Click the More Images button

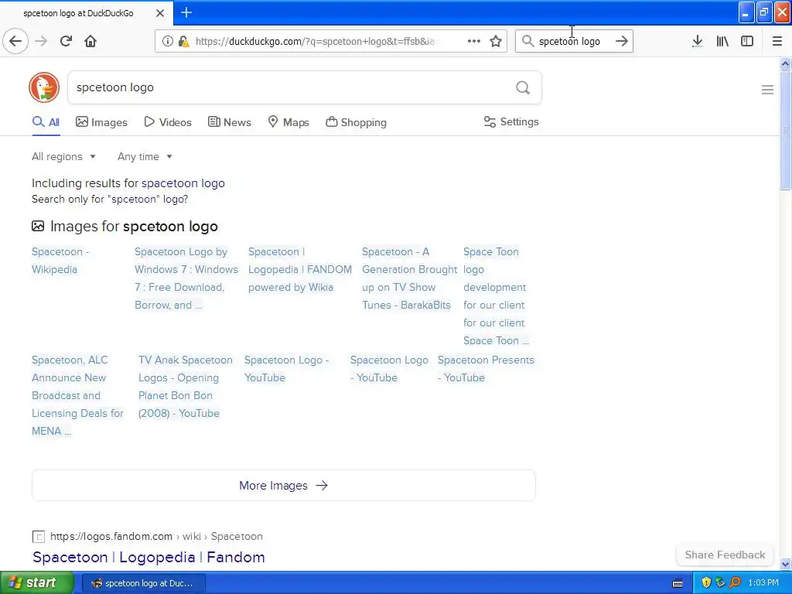coord(283,486)
